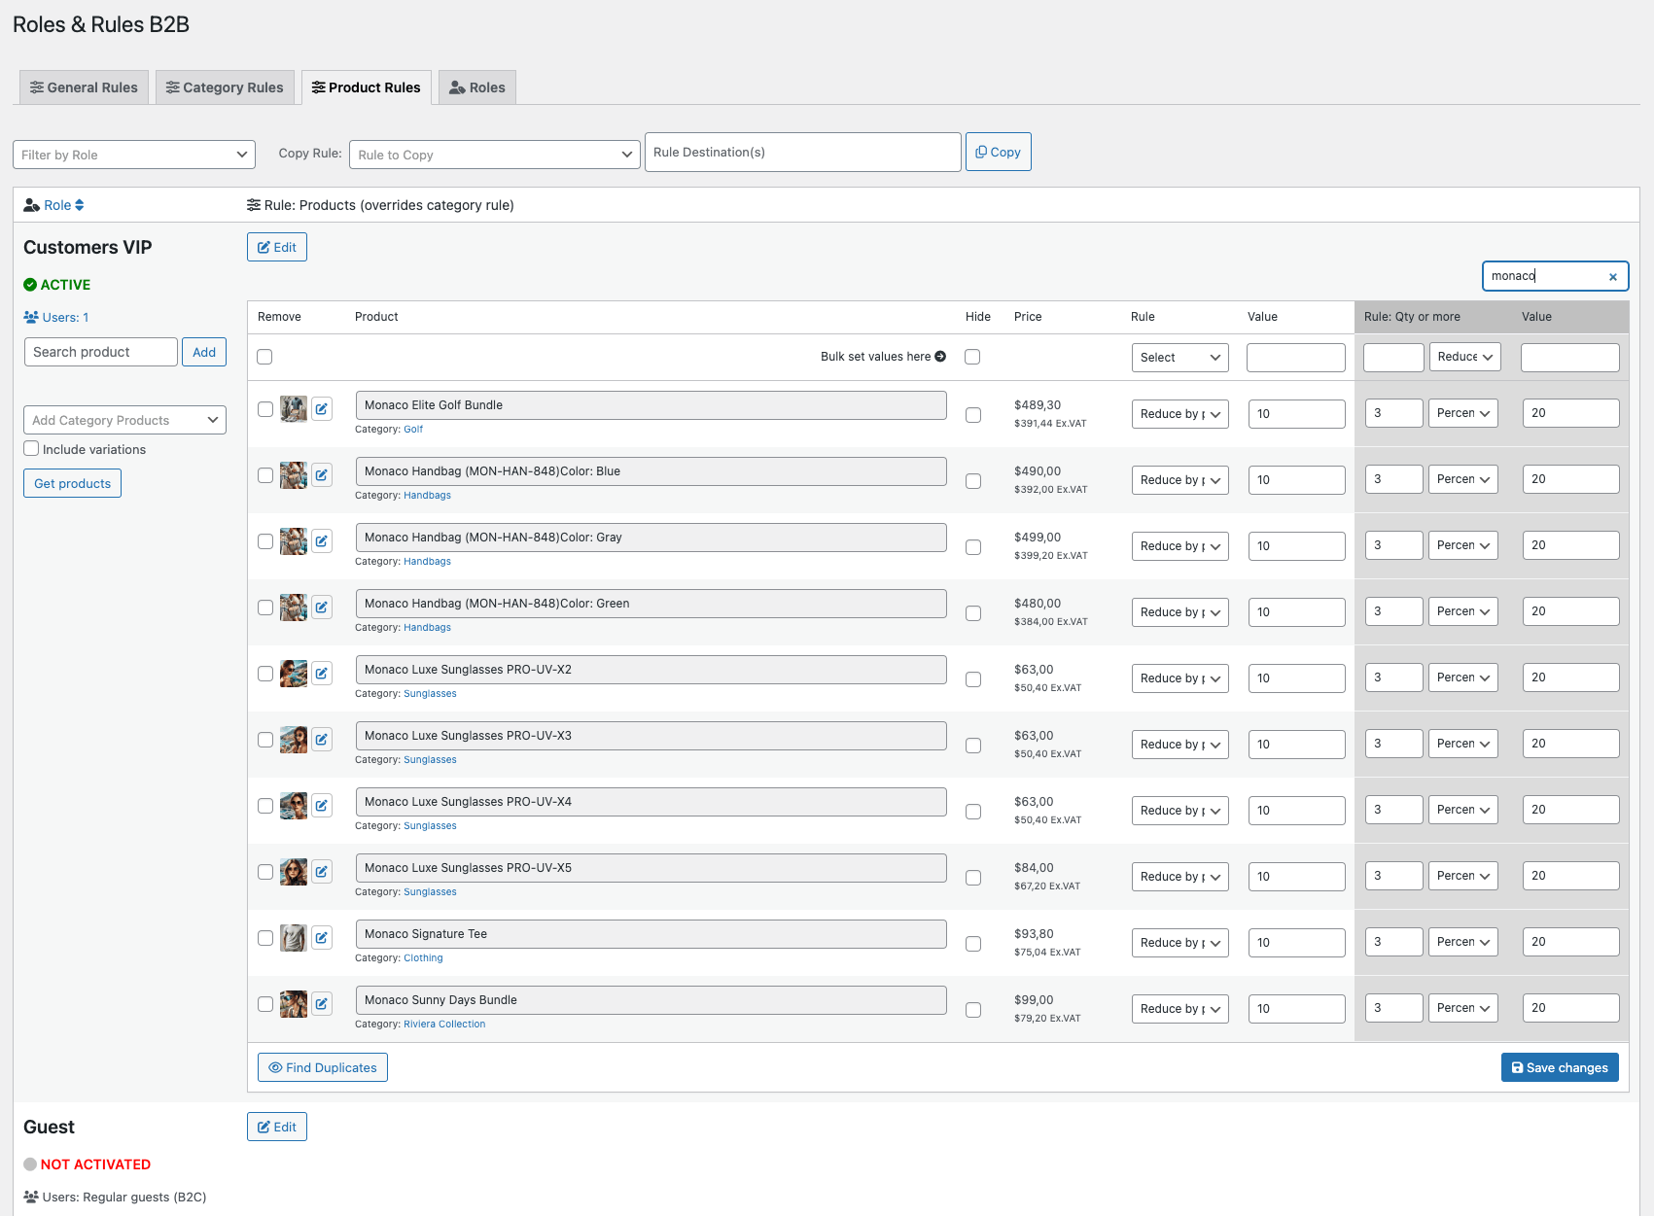1654x1216 pixels.
Task: Clear the monaco search using the x icon
Action: tap(1612, 276)
